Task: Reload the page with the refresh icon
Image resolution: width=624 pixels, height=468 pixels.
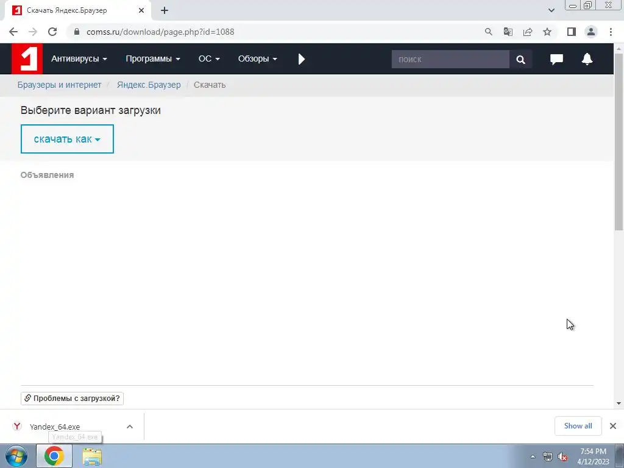Action: pyautogui.click(x=52, y=32)
